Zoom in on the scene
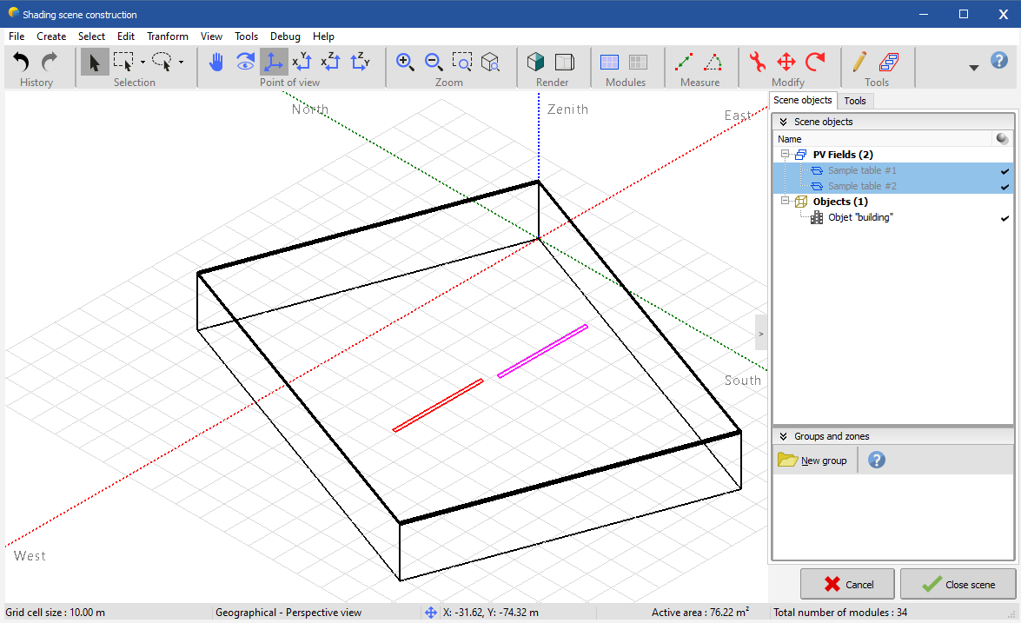 click(405, 62)
